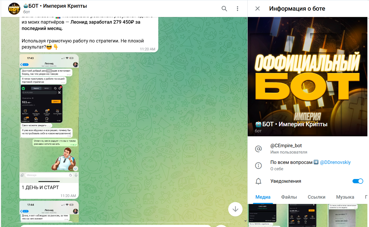Open the second Леонид screenshot at 17:44
Screen dimensions: 369x227
pos(49,211)
